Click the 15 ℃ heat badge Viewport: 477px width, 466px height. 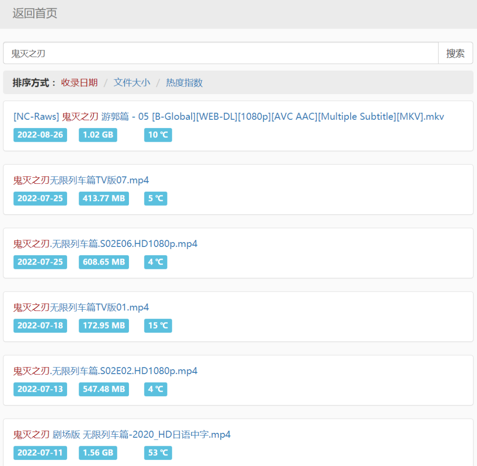tap(158, 326)
